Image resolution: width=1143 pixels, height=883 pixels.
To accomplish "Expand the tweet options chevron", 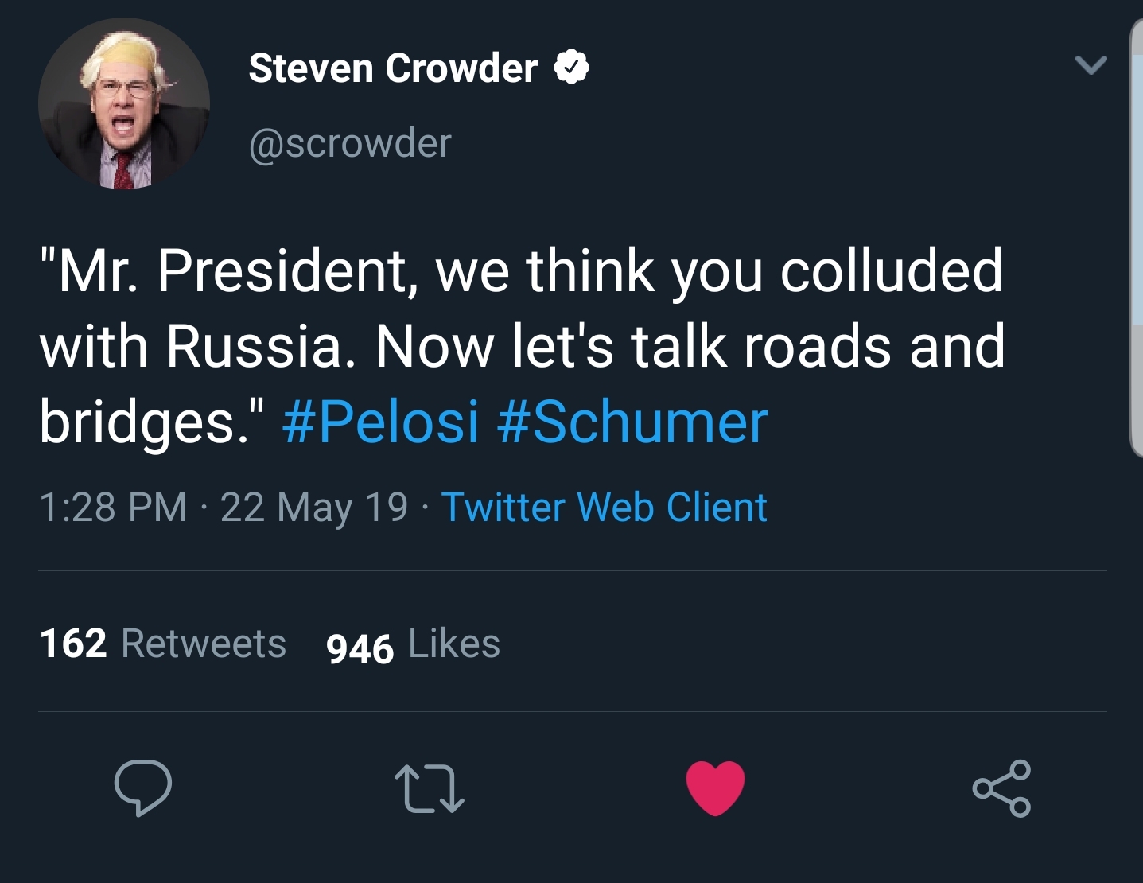I will point(1091,64).
